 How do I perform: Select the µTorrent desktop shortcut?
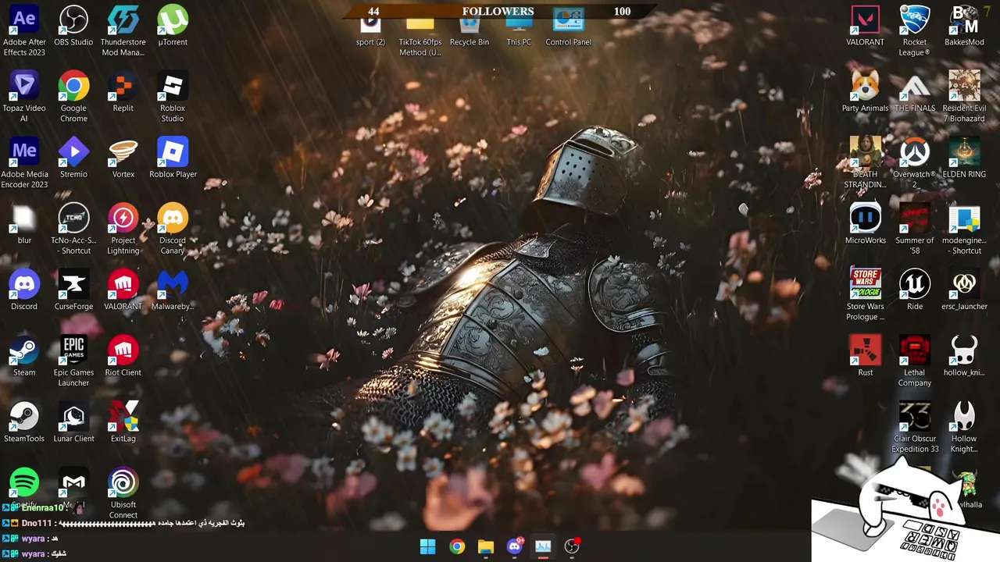(x=173, y=26)
